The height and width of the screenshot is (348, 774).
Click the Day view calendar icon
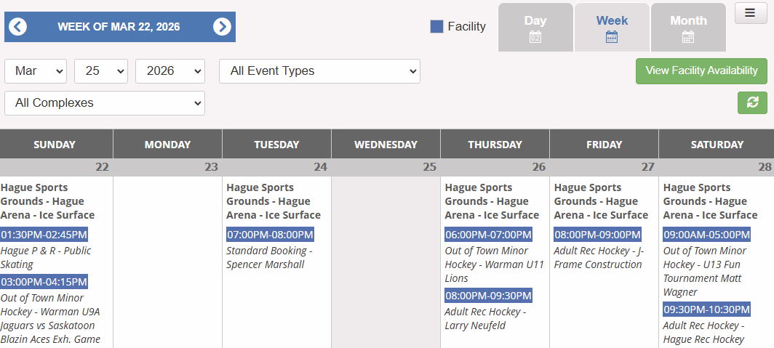[535, 37]
